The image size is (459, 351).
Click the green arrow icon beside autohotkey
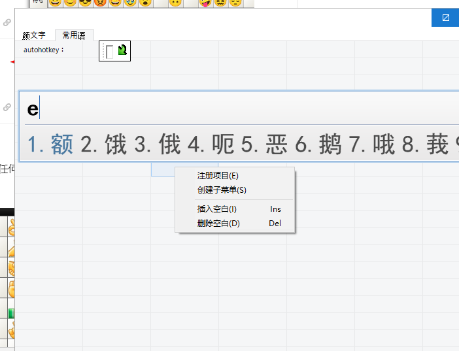click(122, 50)
